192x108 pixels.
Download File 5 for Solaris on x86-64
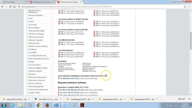(97, 36)
